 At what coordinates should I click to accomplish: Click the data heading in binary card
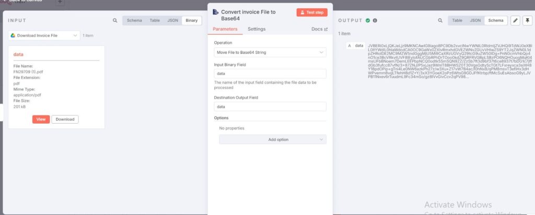(18, 54)
